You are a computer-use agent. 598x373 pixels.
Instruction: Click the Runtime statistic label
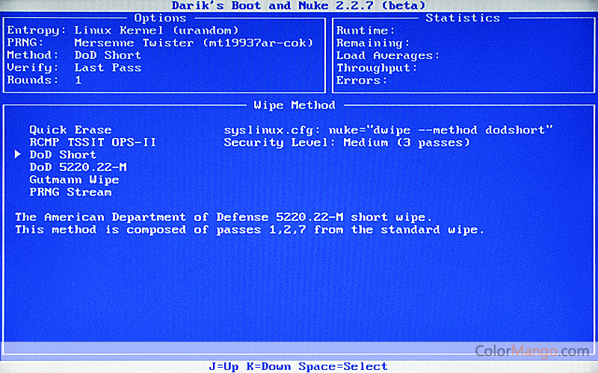(366, 31)
